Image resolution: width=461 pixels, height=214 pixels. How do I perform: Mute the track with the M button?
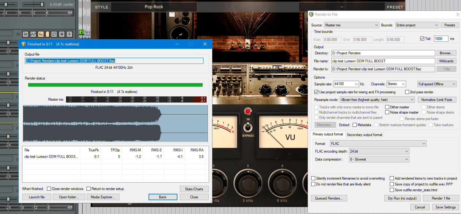[x=62, y=34]
